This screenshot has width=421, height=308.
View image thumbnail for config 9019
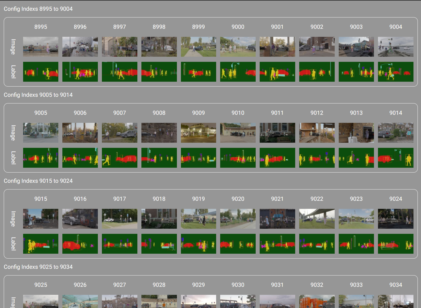pyautogui.click(x=198, y=219)
